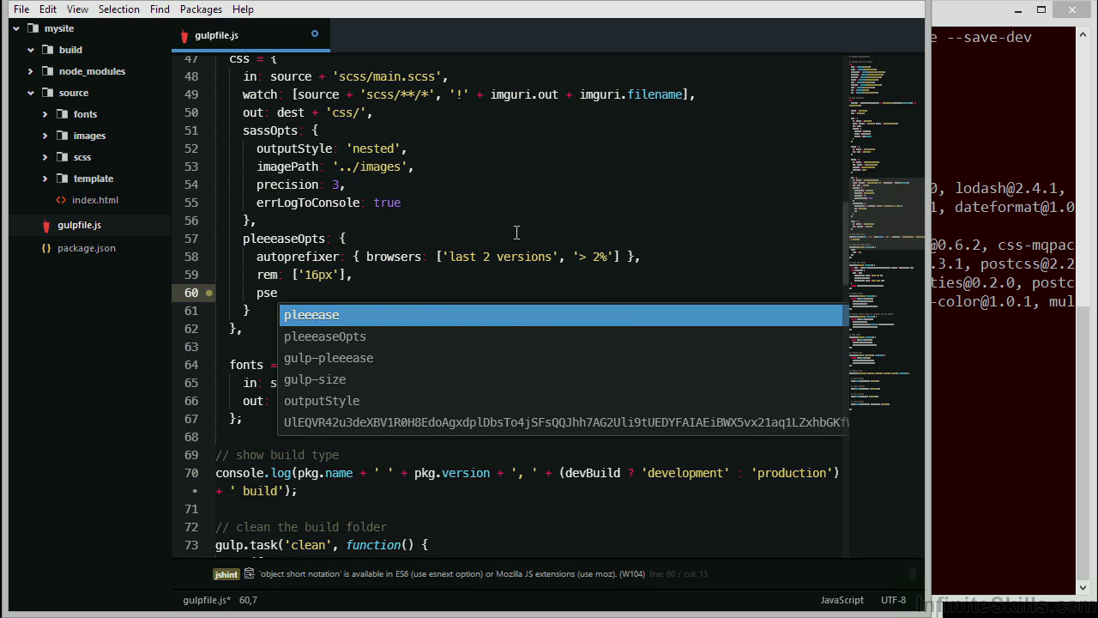Screen dimensions: 1098x618
Task: Expand the scss folder arrow
Action: click(45, 157)
